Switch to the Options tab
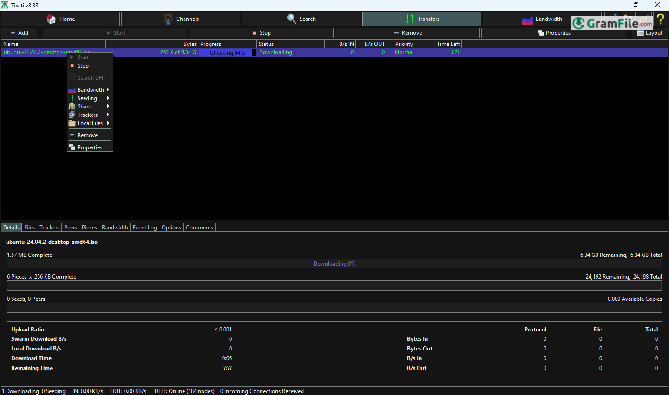Screen dimensions: 669x395 [x=171, y=228]
